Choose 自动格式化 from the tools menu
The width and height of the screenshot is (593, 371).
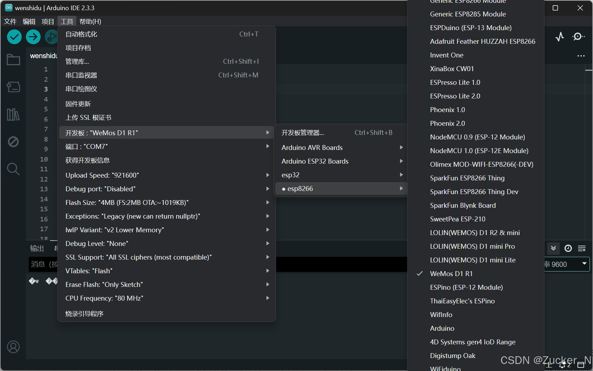(166, 34)
